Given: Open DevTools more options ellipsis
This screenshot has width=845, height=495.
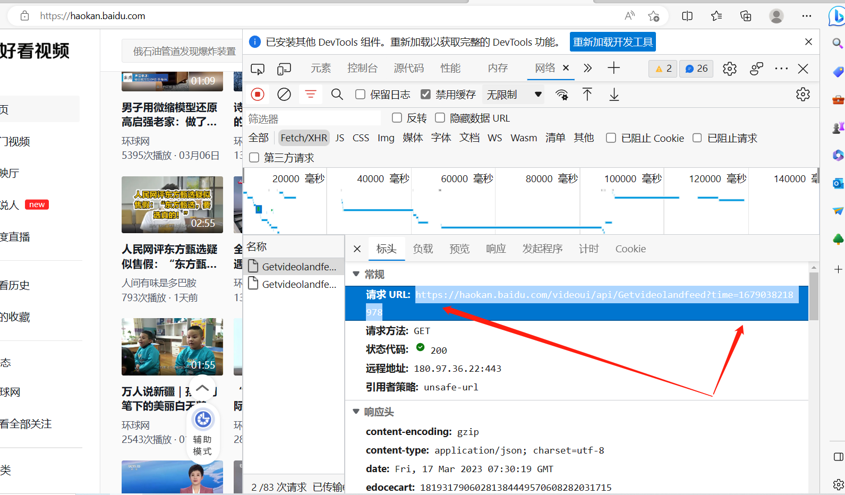Looking at the screenshot, I should [x=781, y=69].
